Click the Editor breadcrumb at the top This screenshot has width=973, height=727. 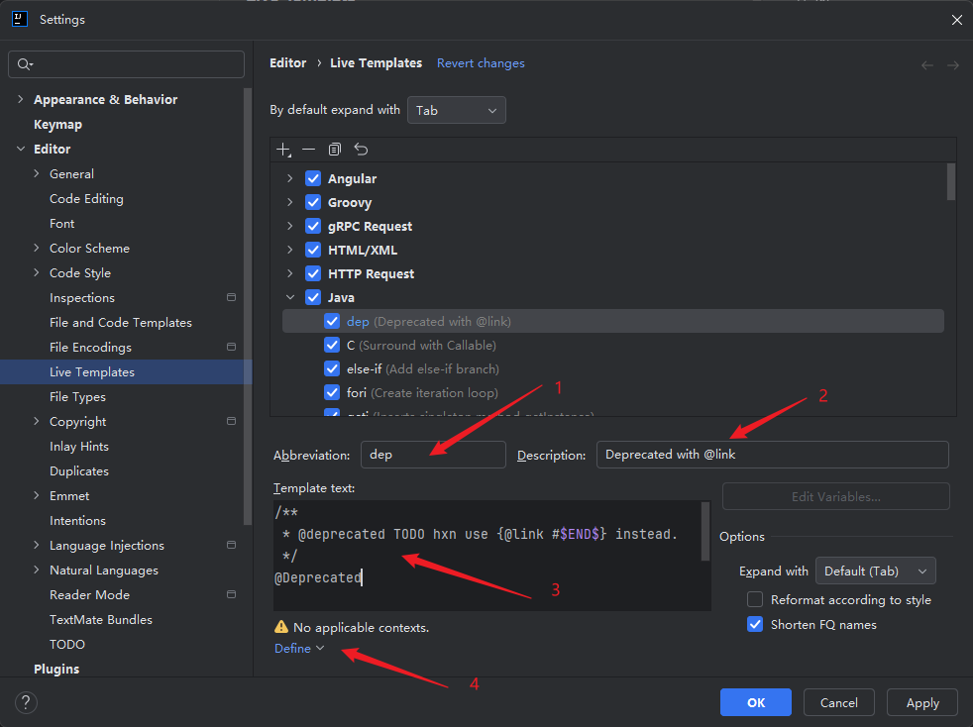(x=288, y=63)
